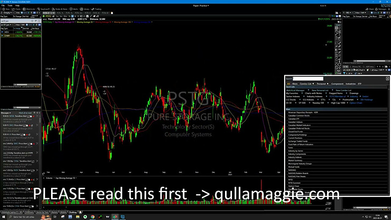Open the SP-500 quick list
The width and height of the screenshot is (391, 220).
click(x=302, y=102)
